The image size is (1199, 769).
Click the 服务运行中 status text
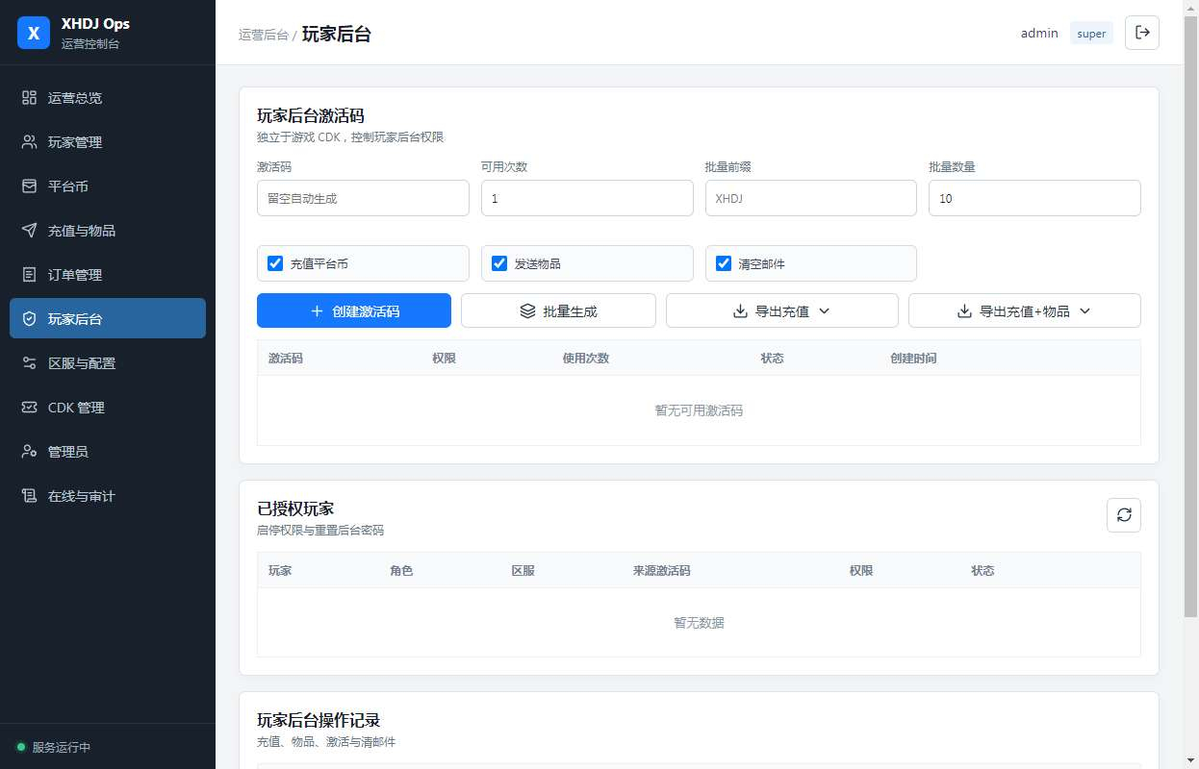click(x=62, y=748)
